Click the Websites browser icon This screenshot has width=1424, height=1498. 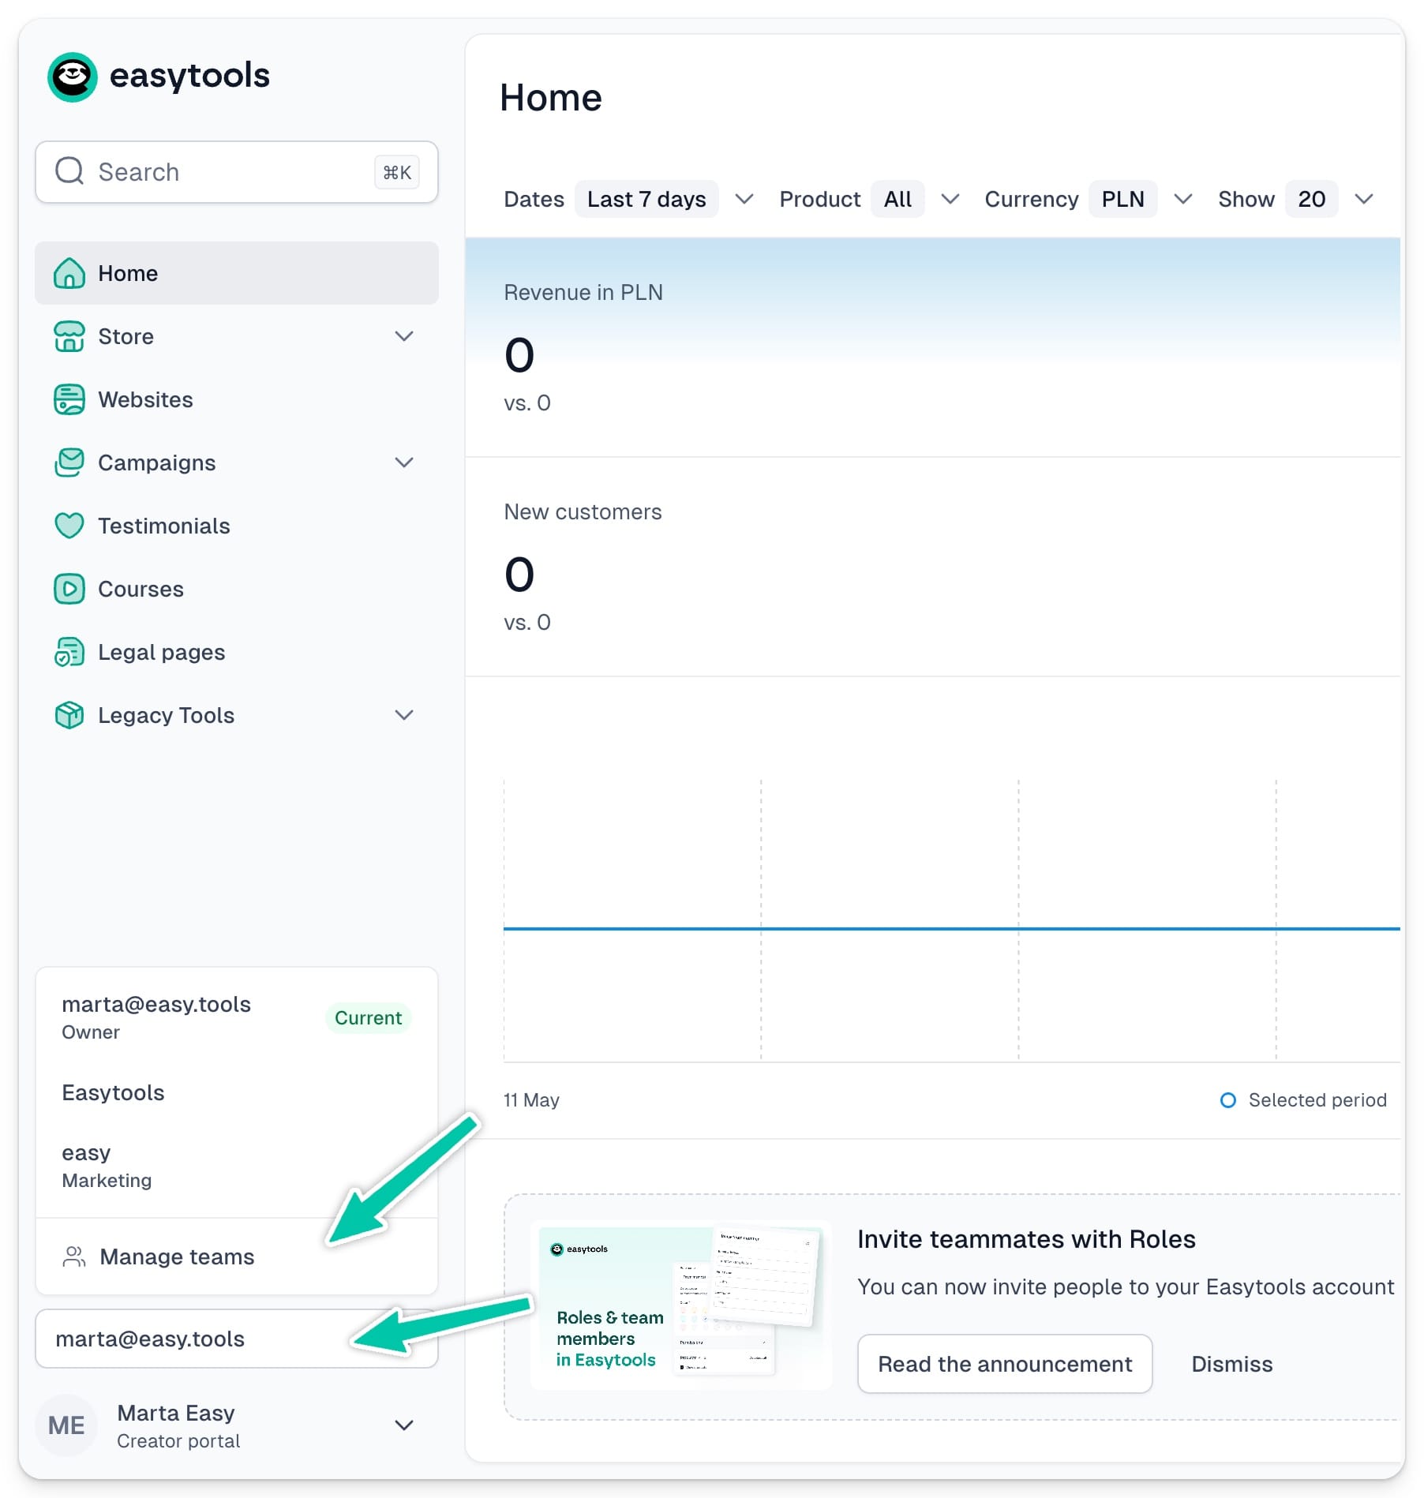[x=69, y=399]
